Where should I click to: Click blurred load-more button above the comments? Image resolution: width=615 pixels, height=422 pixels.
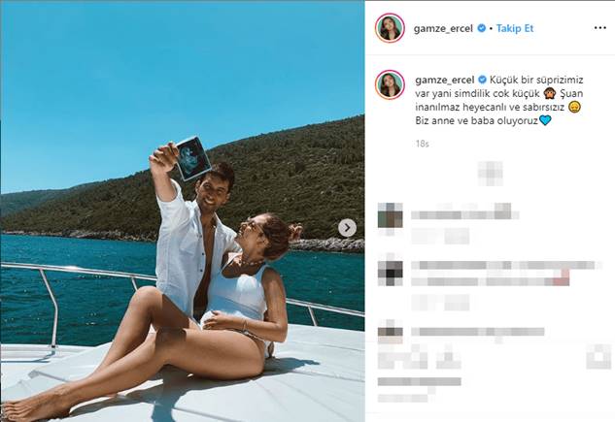490,173
